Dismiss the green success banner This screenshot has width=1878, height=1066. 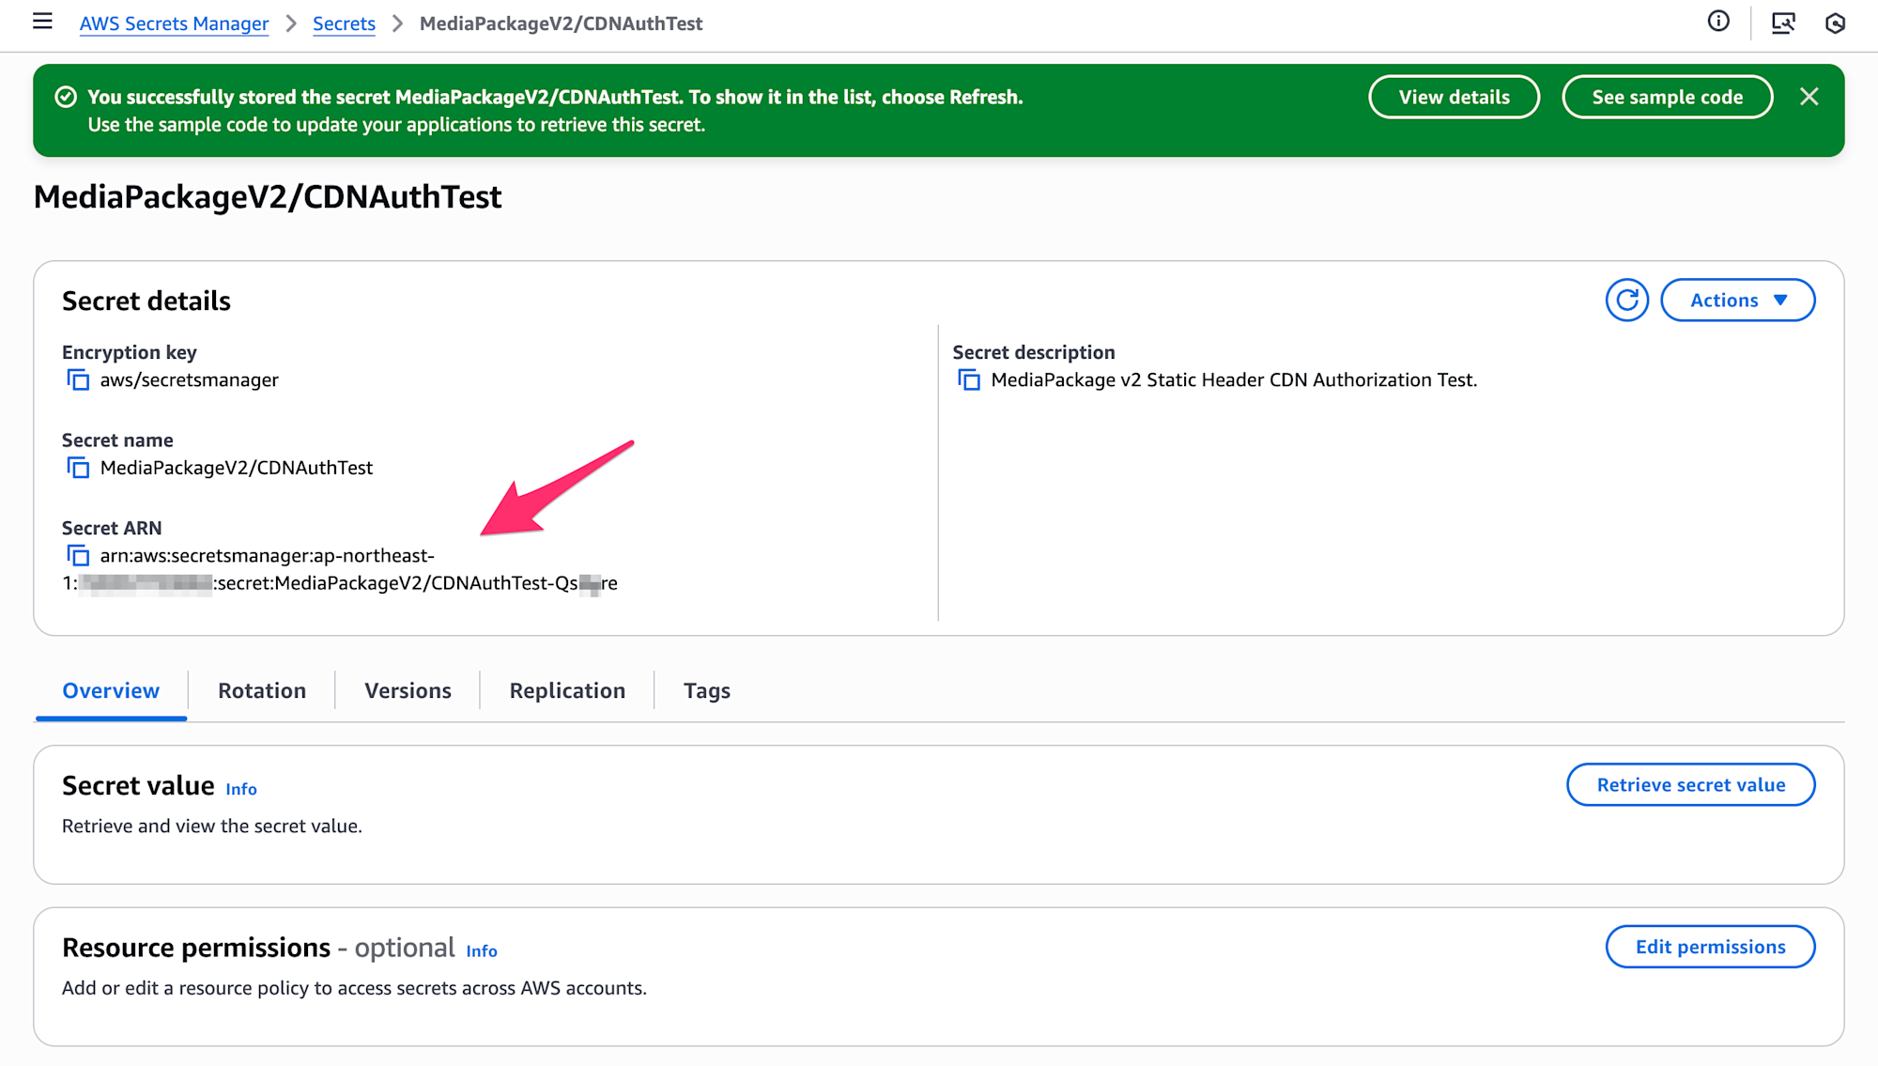[x=1809, y=97]
